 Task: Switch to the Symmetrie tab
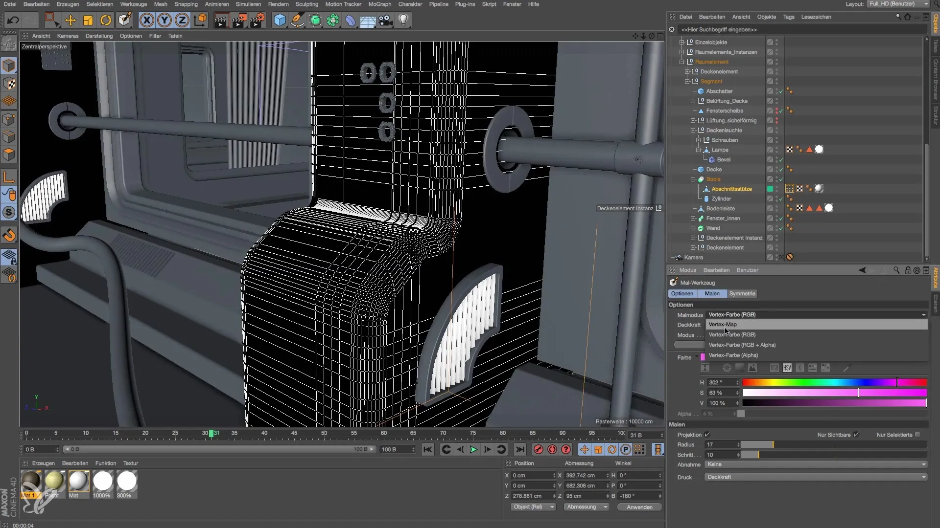(x=742, y=293)
